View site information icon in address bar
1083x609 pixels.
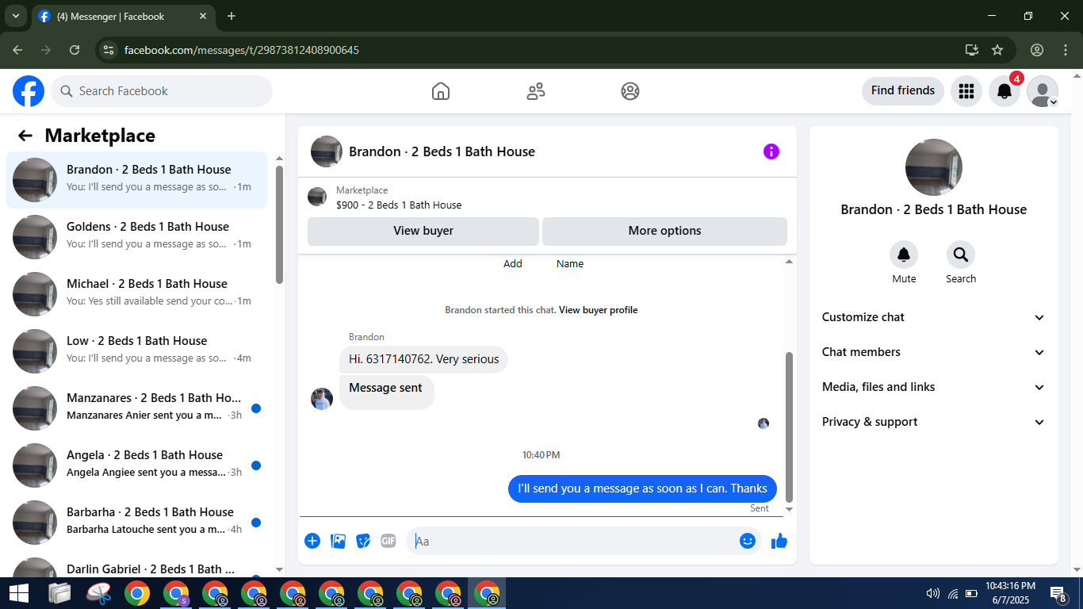109,50
